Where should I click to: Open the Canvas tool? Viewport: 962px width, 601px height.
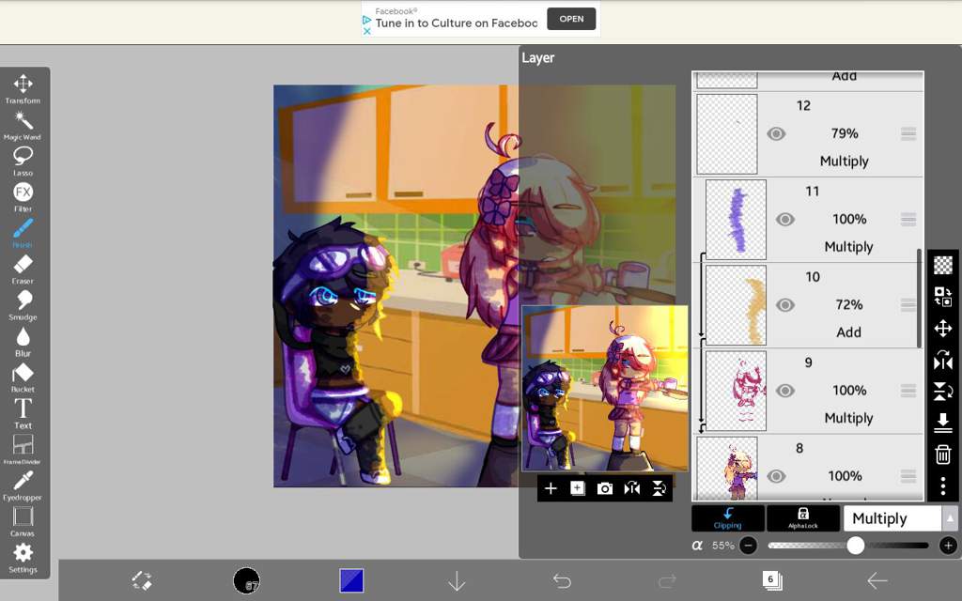click(23, 522)
